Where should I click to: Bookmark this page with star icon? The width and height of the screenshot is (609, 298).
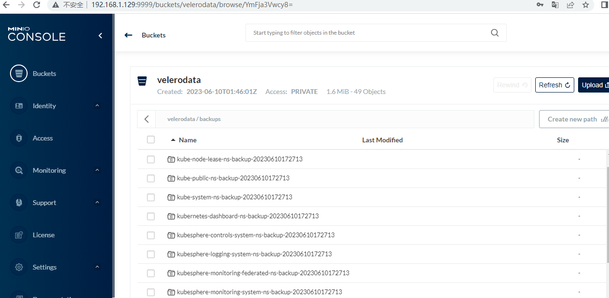pos(586,5)
